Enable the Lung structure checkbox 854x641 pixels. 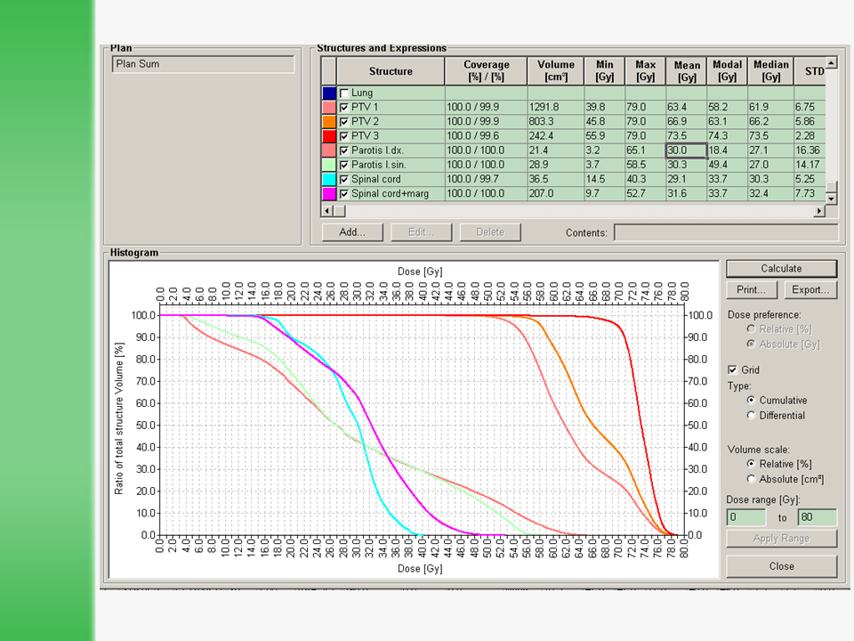tap(344, 93)
